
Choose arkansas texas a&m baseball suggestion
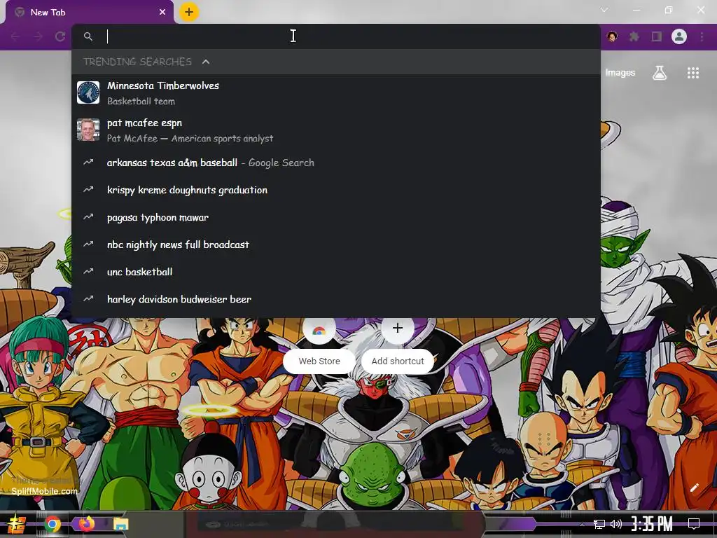coord(335,163)
